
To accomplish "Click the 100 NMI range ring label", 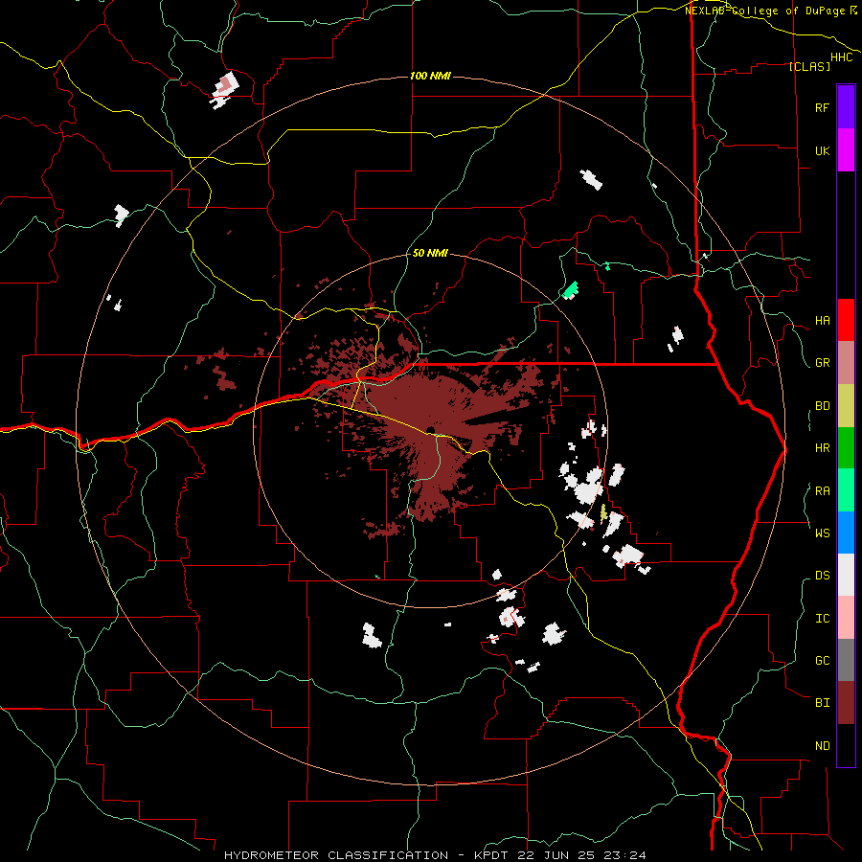I will pyautogui.click(x=430, y=76).
